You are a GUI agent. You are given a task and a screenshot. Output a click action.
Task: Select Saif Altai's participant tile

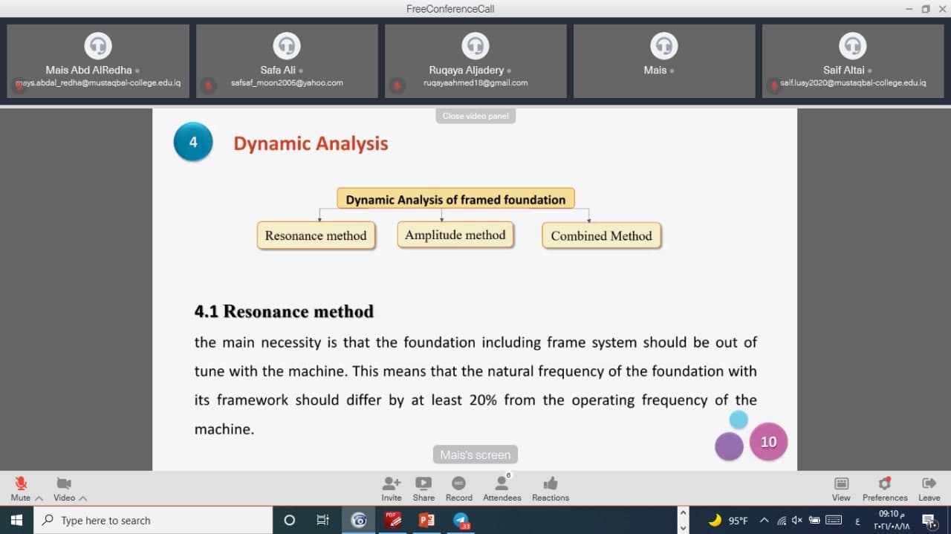[x=853, y=61]
